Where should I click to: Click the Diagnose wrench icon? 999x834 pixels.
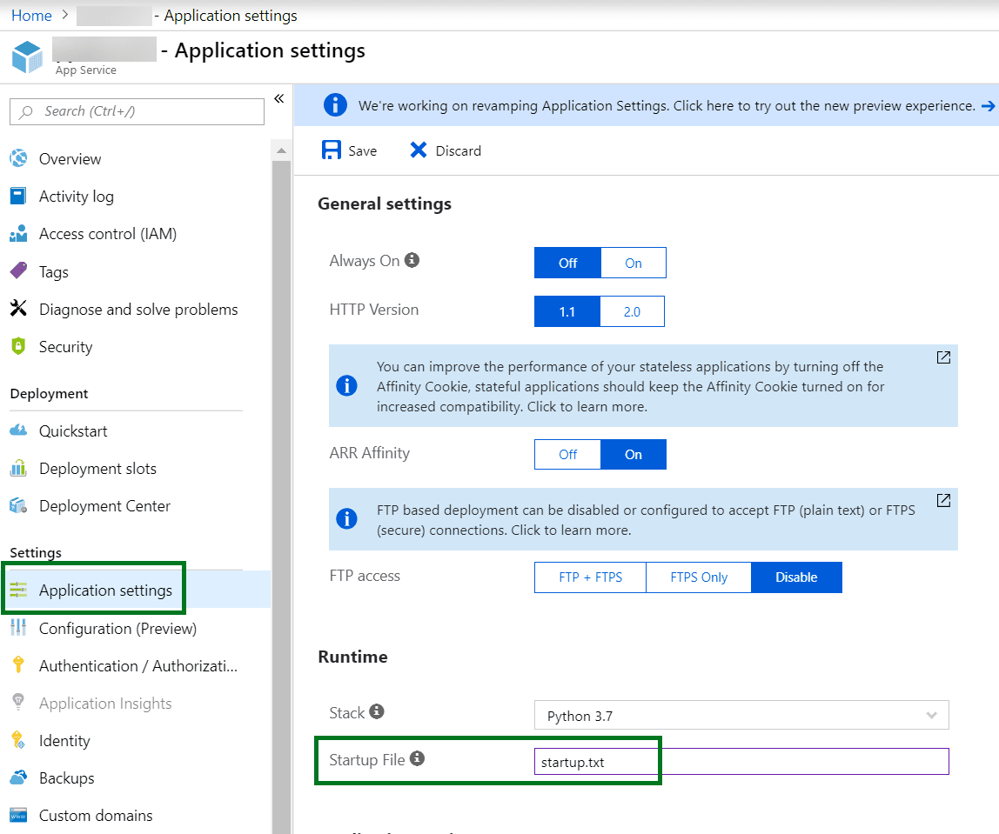pyautogui.click(x=18, y=308)
